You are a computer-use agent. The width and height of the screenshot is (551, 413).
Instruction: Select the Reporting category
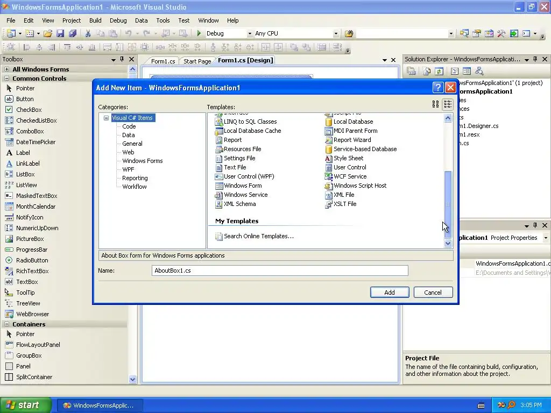135,178
